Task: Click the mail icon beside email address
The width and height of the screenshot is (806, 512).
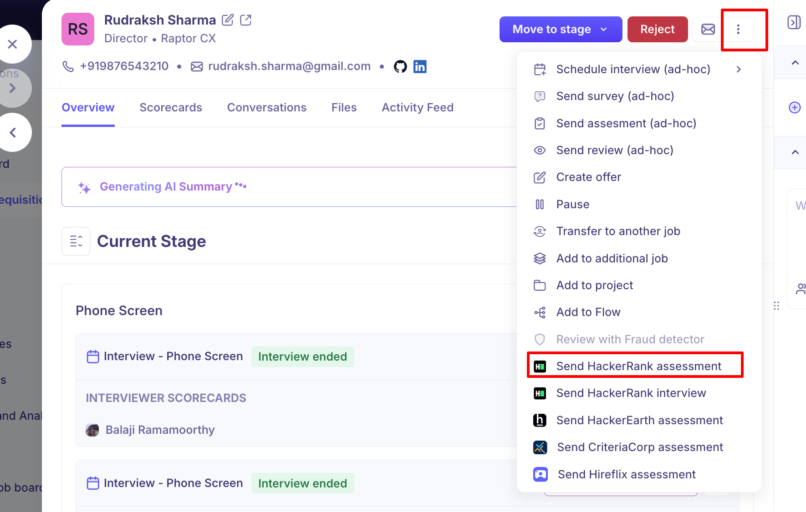Action: [x=197, y=66]
